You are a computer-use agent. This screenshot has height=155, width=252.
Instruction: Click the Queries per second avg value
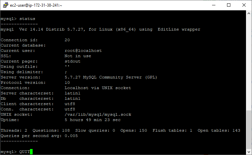pos(71,136)
